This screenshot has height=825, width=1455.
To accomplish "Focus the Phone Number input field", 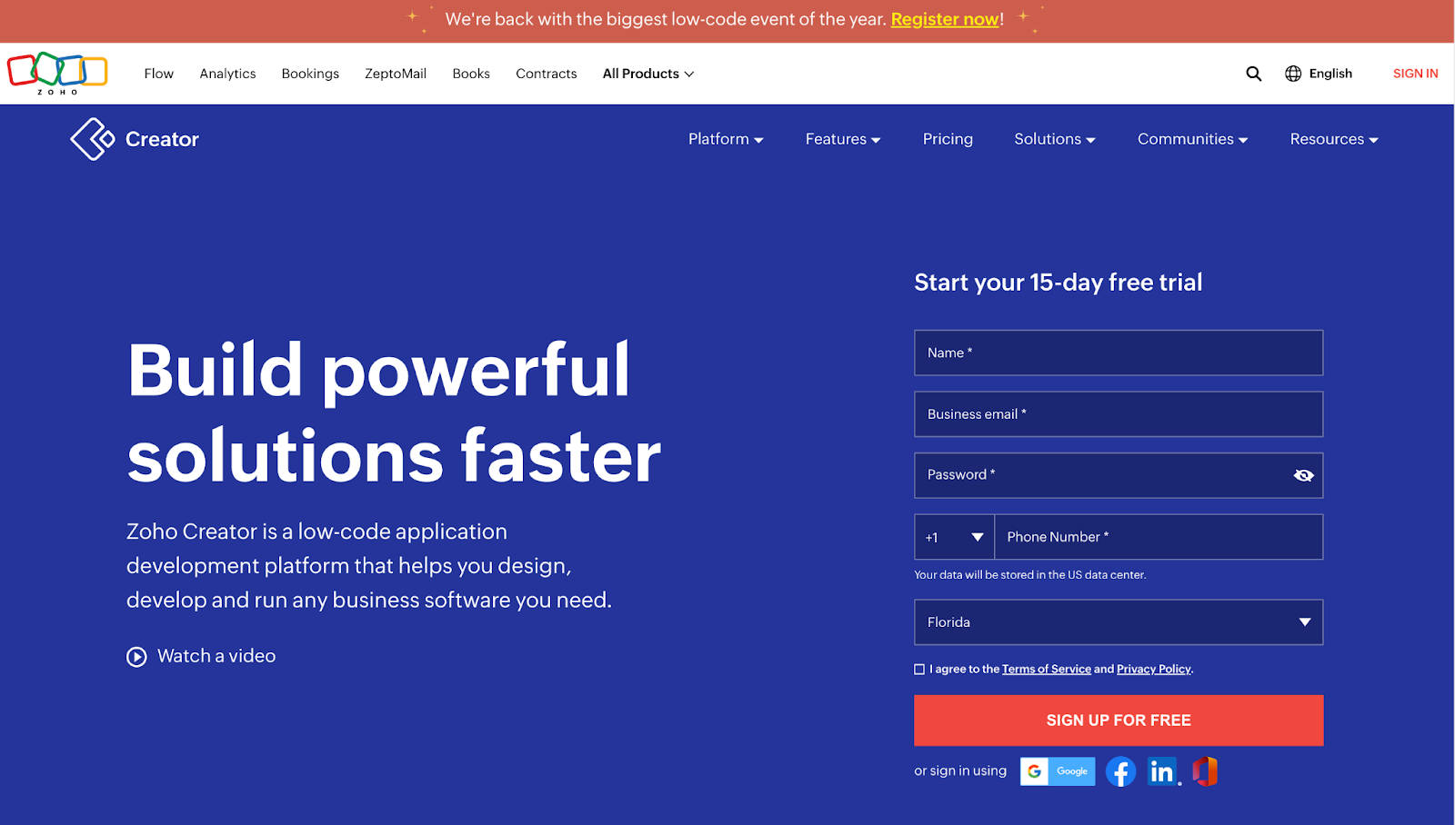I will click(1159, 537).
